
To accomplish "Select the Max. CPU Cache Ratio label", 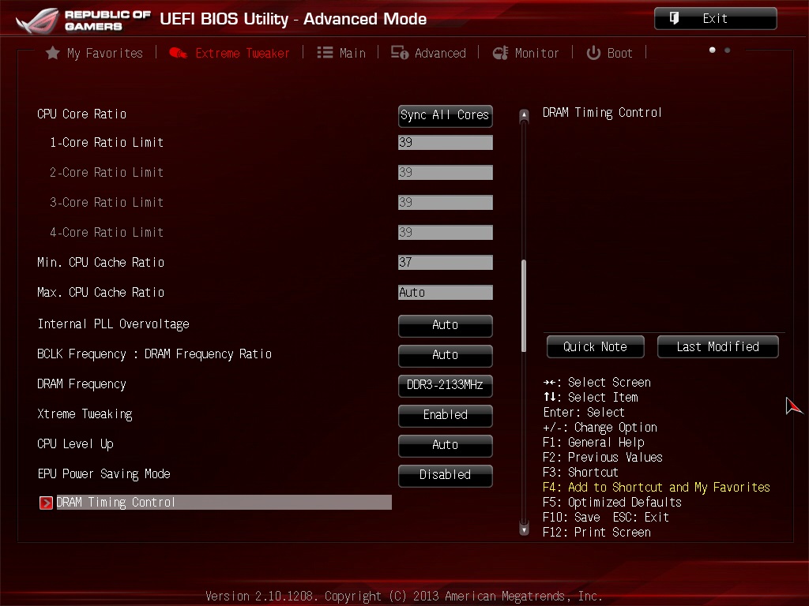I will click(x=100, y=292).
